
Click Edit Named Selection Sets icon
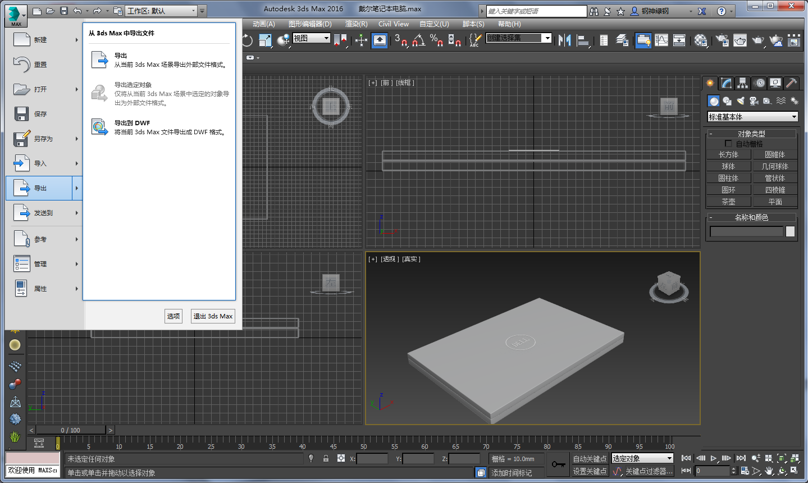pyautogui.click(x=474, y=40)
